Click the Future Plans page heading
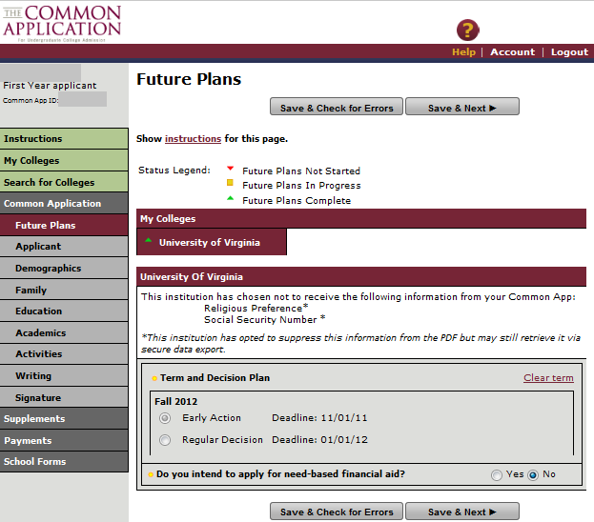 [x=189, y=79]
